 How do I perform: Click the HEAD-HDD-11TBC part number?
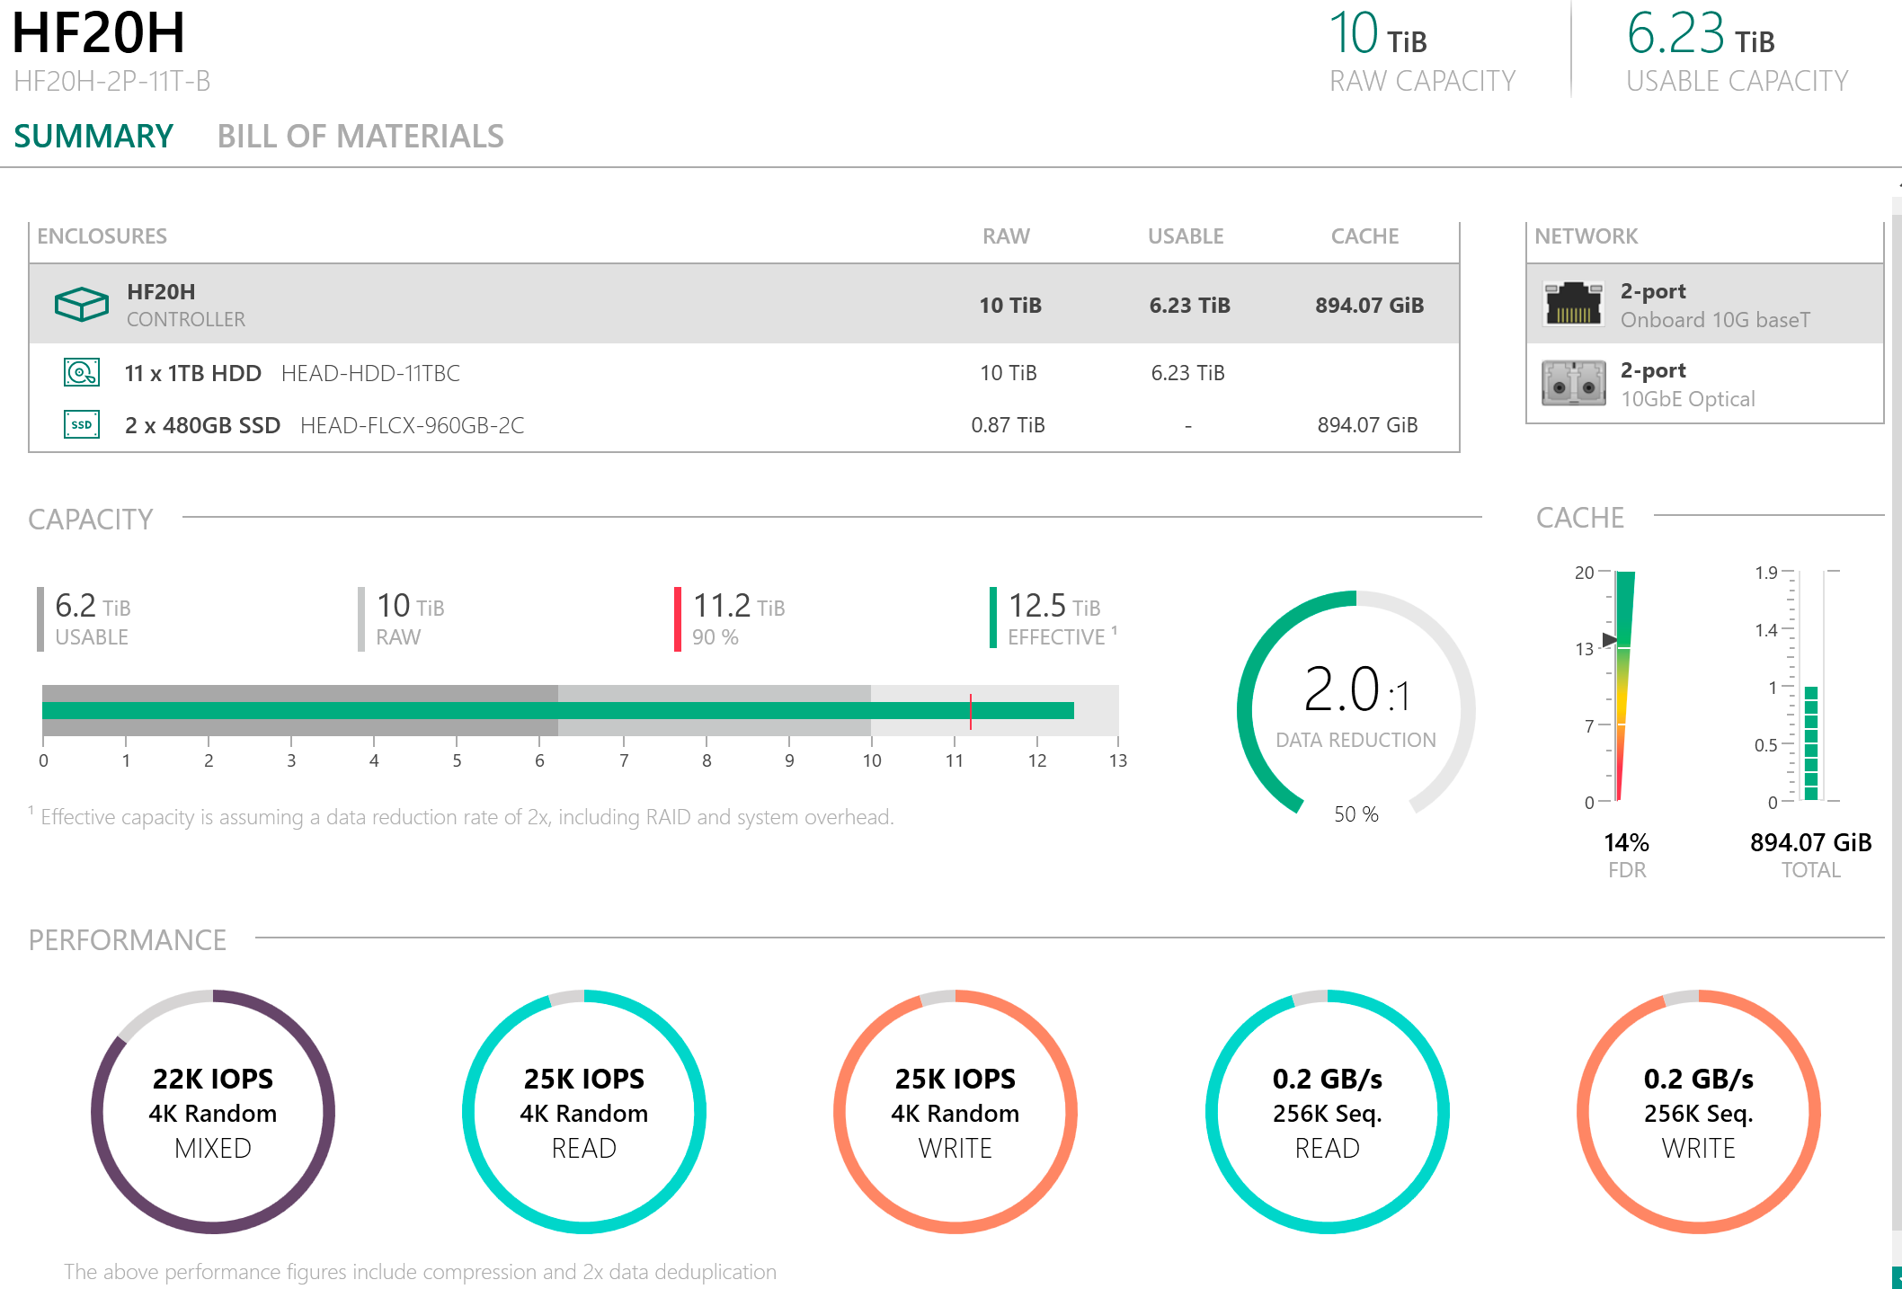point(370,373)
